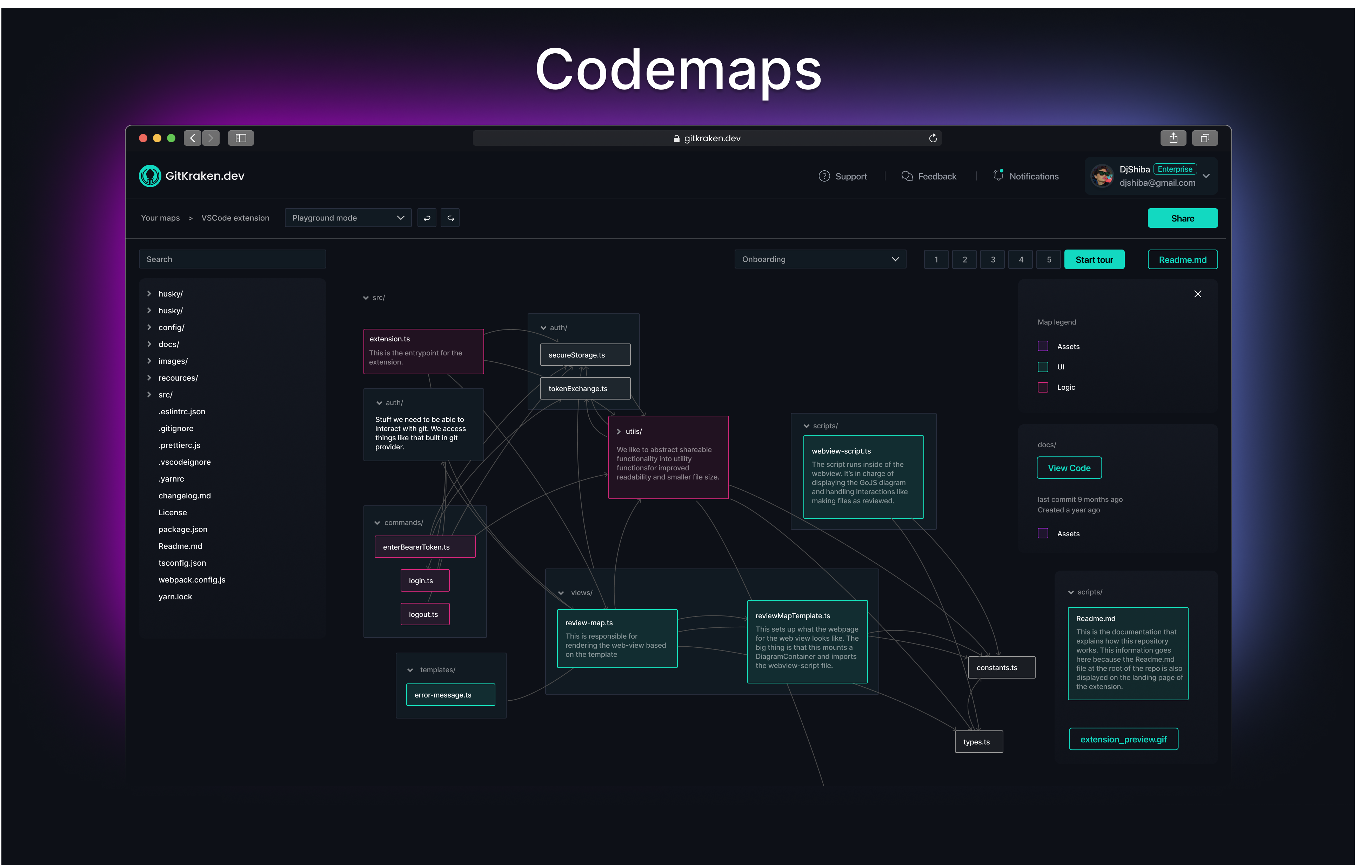Go to tour step 3

[992, 260]
